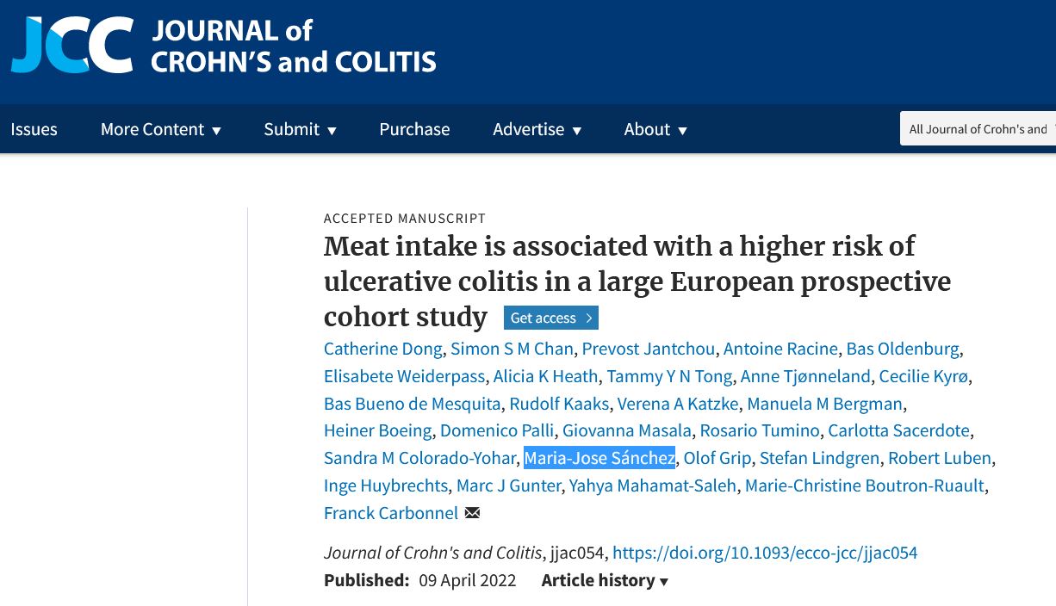Image resolution: width=1056 pixels, height=606 pixels.
Task: Click the JCC journal logo
Action: [72, 45]
